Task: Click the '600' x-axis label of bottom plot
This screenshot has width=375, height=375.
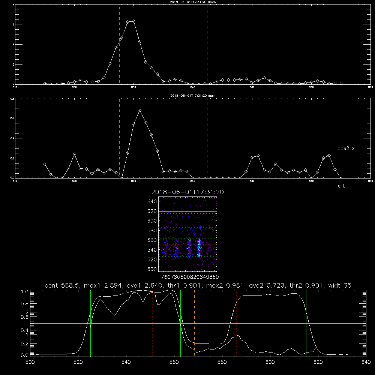Action: pos(270,362)
